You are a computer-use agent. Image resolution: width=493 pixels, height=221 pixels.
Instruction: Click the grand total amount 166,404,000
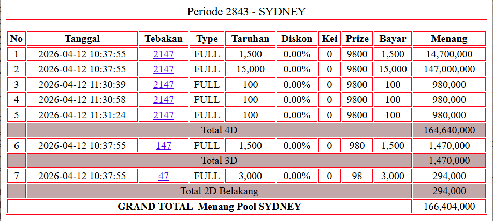(x=449, y=207)
